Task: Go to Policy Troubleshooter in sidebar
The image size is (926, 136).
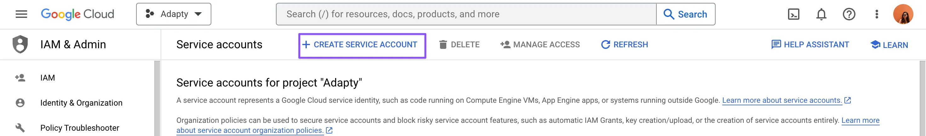Action: (79, 128)
